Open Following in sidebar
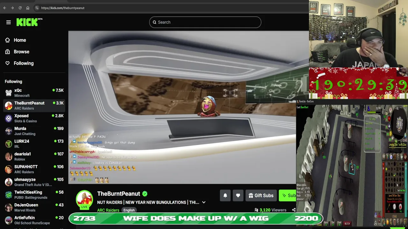This screenshot has height=229, width=408. (x=24, y=63)
